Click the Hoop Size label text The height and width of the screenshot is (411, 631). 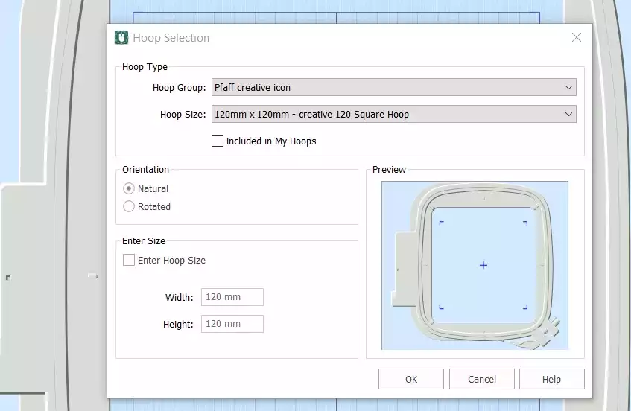pos(183,115)
